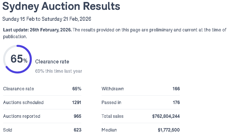Click the Withdrawn row label
The width and height of the screenshot is (231, 136).
click(x=113, y=89)
